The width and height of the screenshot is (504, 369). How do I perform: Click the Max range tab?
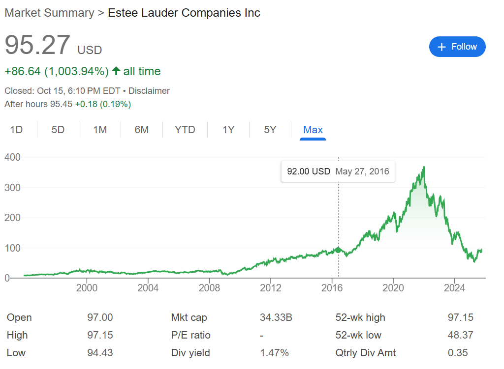coord(313,130)
